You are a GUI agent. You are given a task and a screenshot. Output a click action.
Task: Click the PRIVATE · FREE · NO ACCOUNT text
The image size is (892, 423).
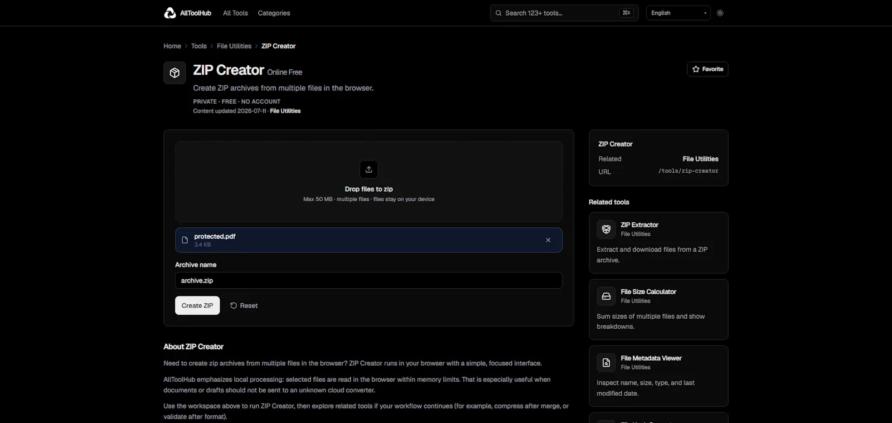pos(237,101)
